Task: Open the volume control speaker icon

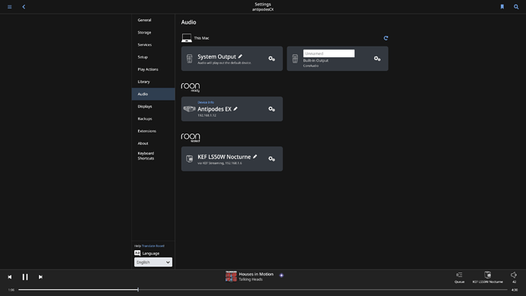Action: pos(514,275)
